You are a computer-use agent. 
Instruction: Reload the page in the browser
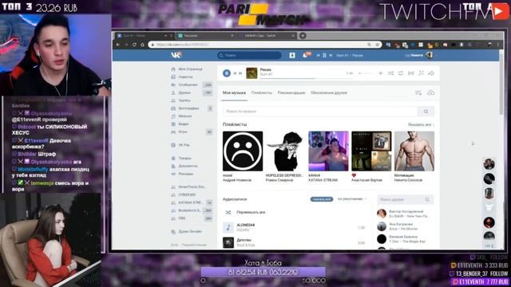coord(134,45)
